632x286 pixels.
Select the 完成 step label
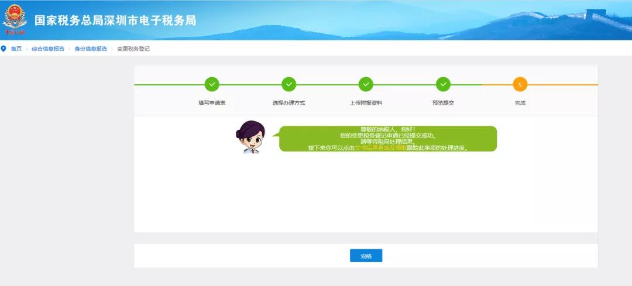click(x=520, y=103)
